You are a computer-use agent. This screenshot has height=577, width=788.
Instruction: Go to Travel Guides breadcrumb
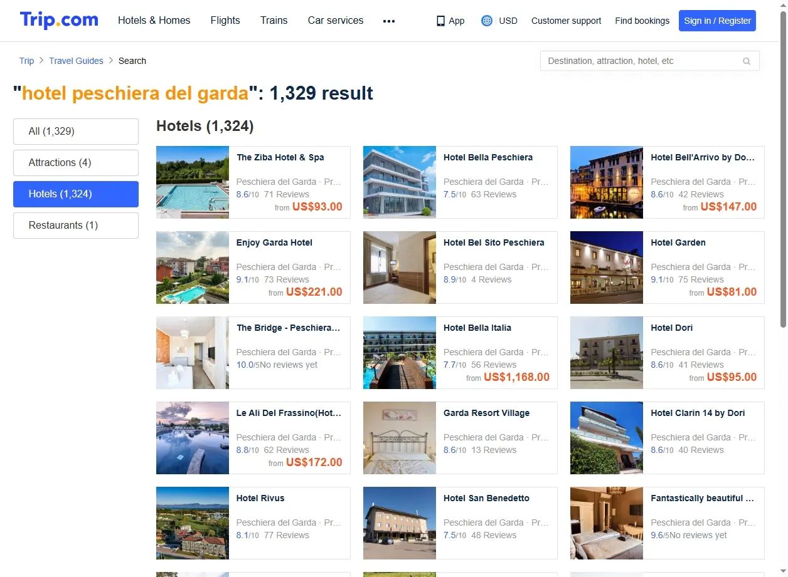click(77, 61)
